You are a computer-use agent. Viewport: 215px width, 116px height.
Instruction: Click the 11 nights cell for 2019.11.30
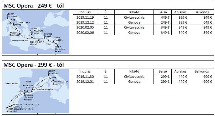click(x=106, y=76)
